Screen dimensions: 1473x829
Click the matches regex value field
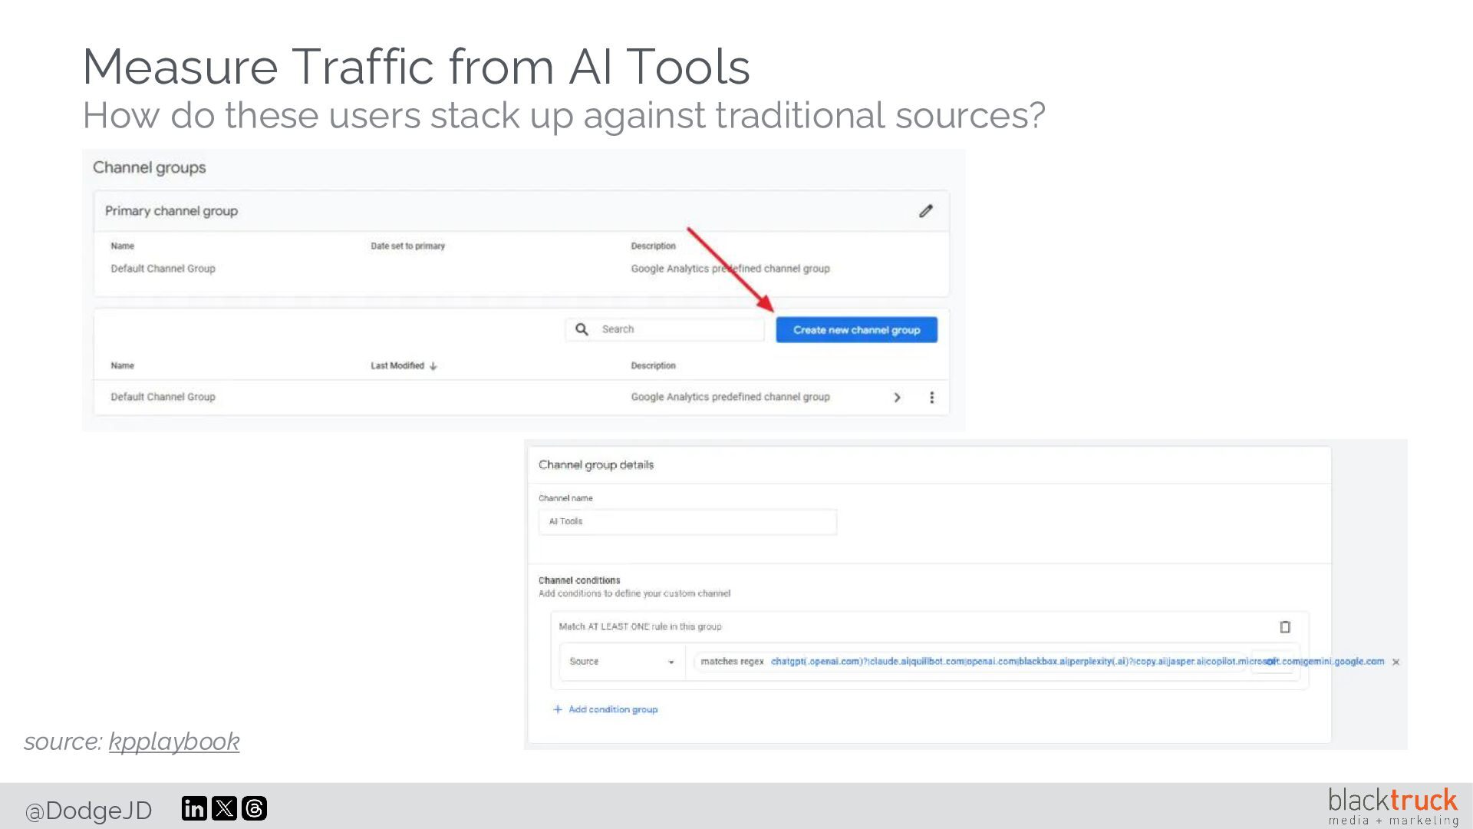[997, 662]
